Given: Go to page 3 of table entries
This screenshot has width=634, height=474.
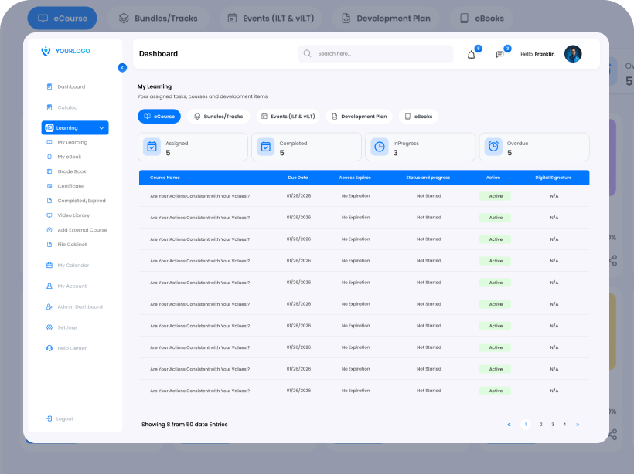Looking at the screenshot, I should [553, 425].
